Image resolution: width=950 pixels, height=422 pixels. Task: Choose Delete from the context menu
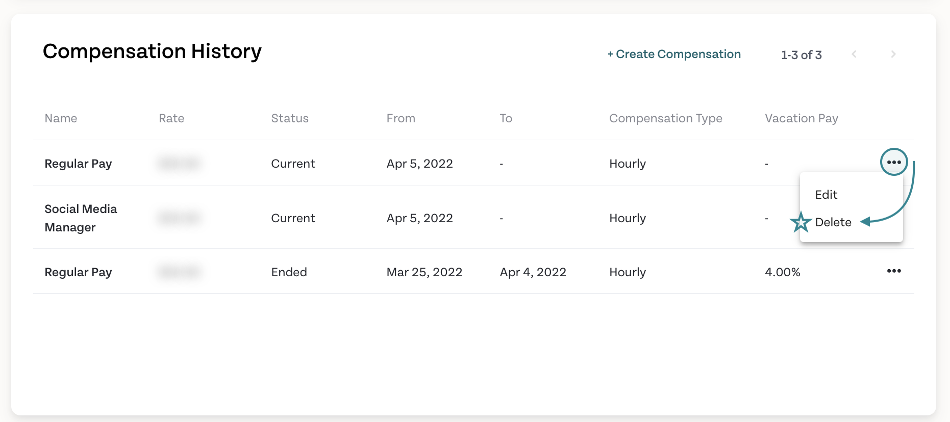(833, 222)
